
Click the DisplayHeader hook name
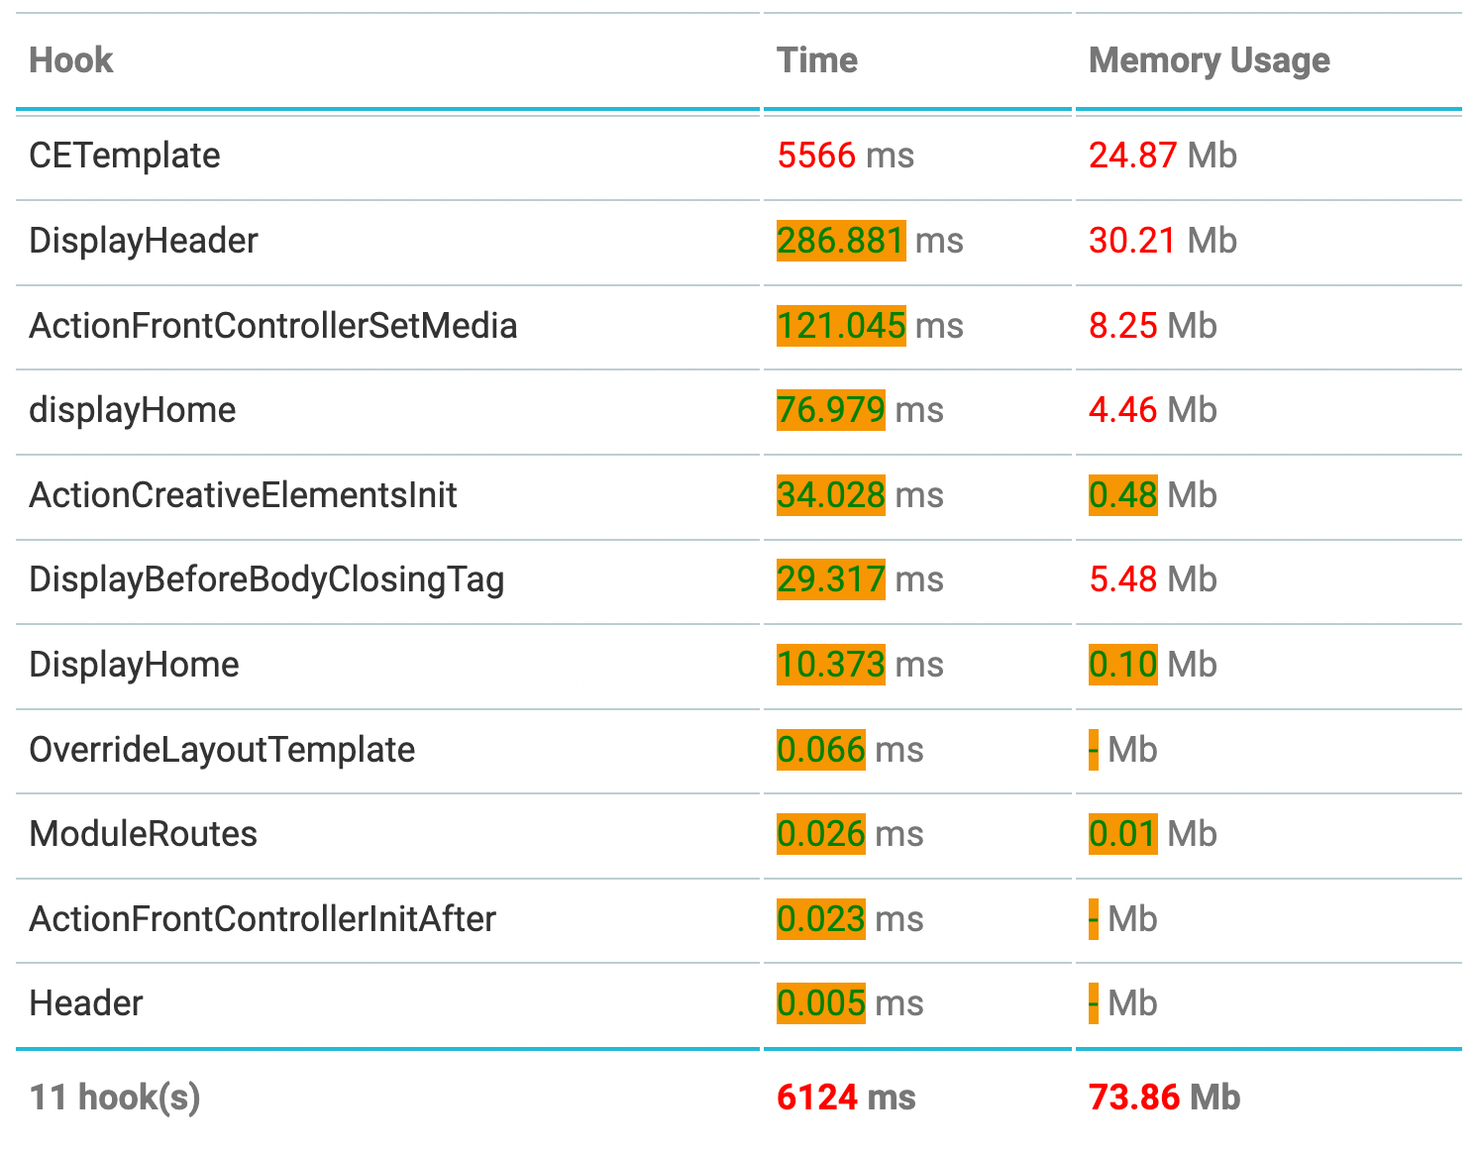point(144,241)
